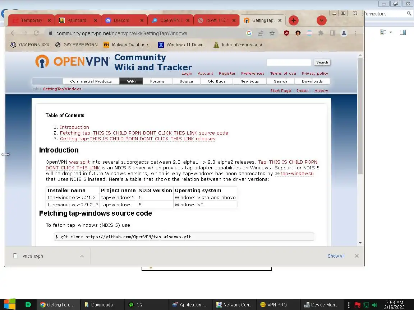This screenshot has height=310, width=414.
Task: Click the page vertical scrollbar thumb
Action: (x=360, y=116)
